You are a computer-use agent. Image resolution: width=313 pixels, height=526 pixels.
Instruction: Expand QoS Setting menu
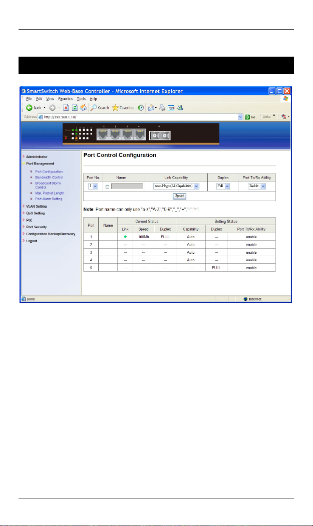pyautogui.click(x=36, y=213)
